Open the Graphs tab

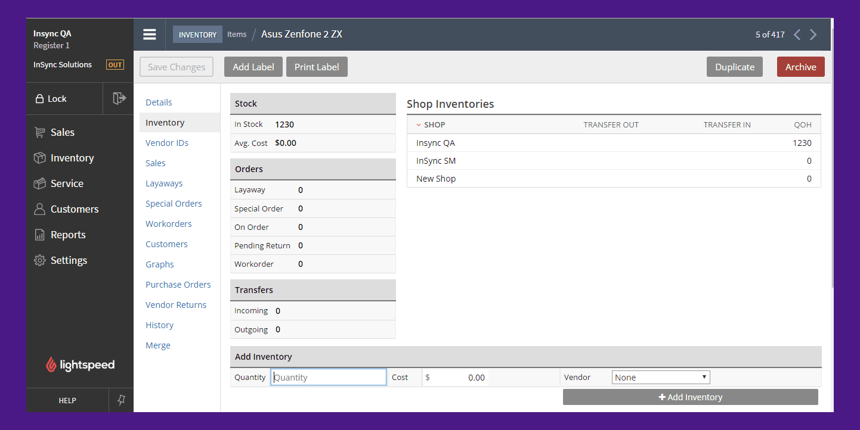click(160, 264)
